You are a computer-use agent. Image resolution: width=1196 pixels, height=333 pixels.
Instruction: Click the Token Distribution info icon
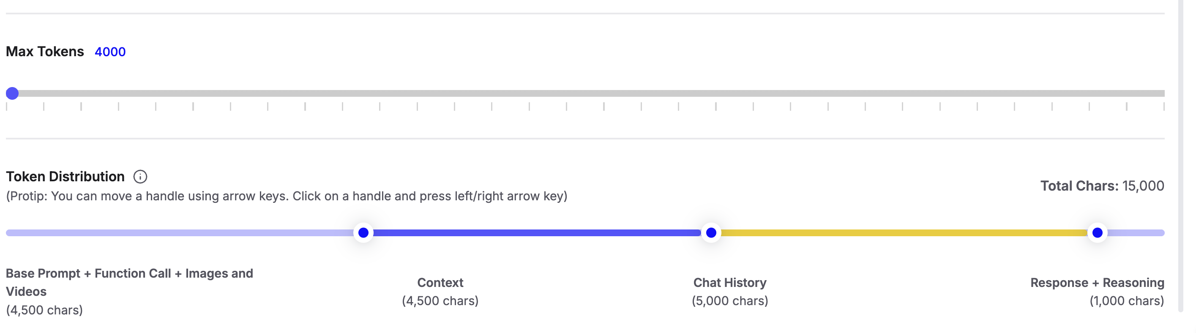click(141, 176)
